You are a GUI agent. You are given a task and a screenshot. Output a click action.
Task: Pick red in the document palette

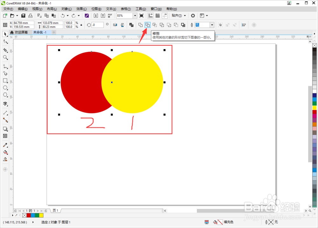point(29,215)
